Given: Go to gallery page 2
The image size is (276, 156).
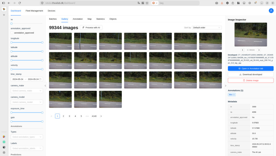Looking at the screenshot, I should 63,116.
